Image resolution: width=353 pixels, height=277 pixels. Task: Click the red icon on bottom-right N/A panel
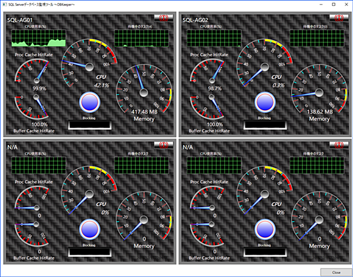(x=339, y=145)
